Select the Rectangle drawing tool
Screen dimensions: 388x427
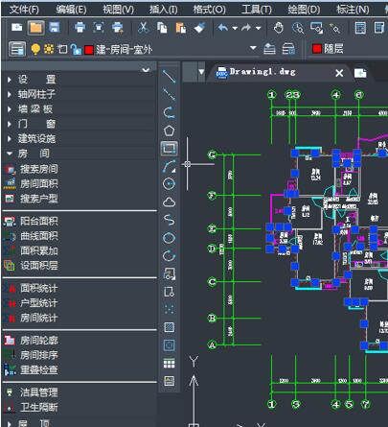point(169,149)
